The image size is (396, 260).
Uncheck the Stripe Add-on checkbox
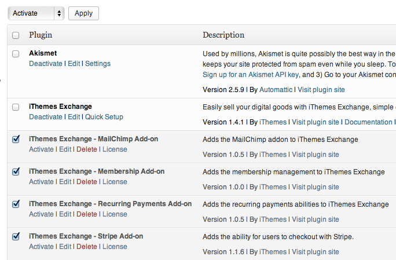(x=16, y=236)
